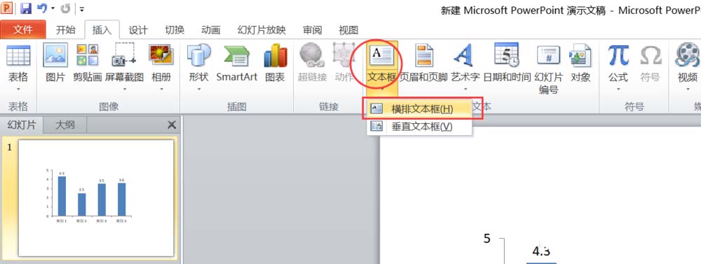Viewport: 701px width, 264px height.
Task: Switch to the 审阅 Review tab
Action: click(x=312, y=30)
